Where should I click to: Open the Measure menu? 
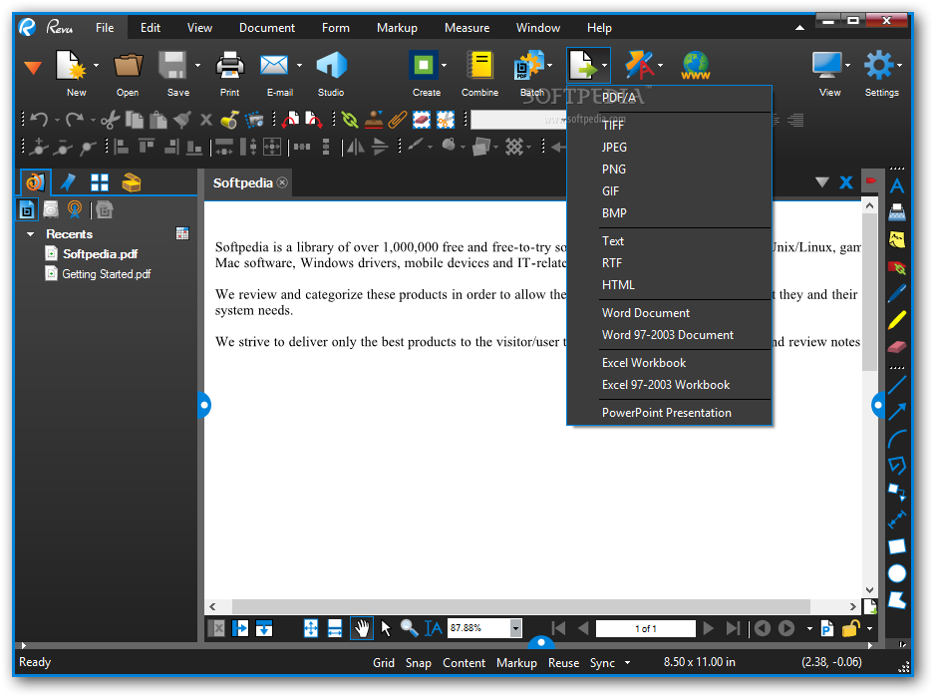(467, 27)
